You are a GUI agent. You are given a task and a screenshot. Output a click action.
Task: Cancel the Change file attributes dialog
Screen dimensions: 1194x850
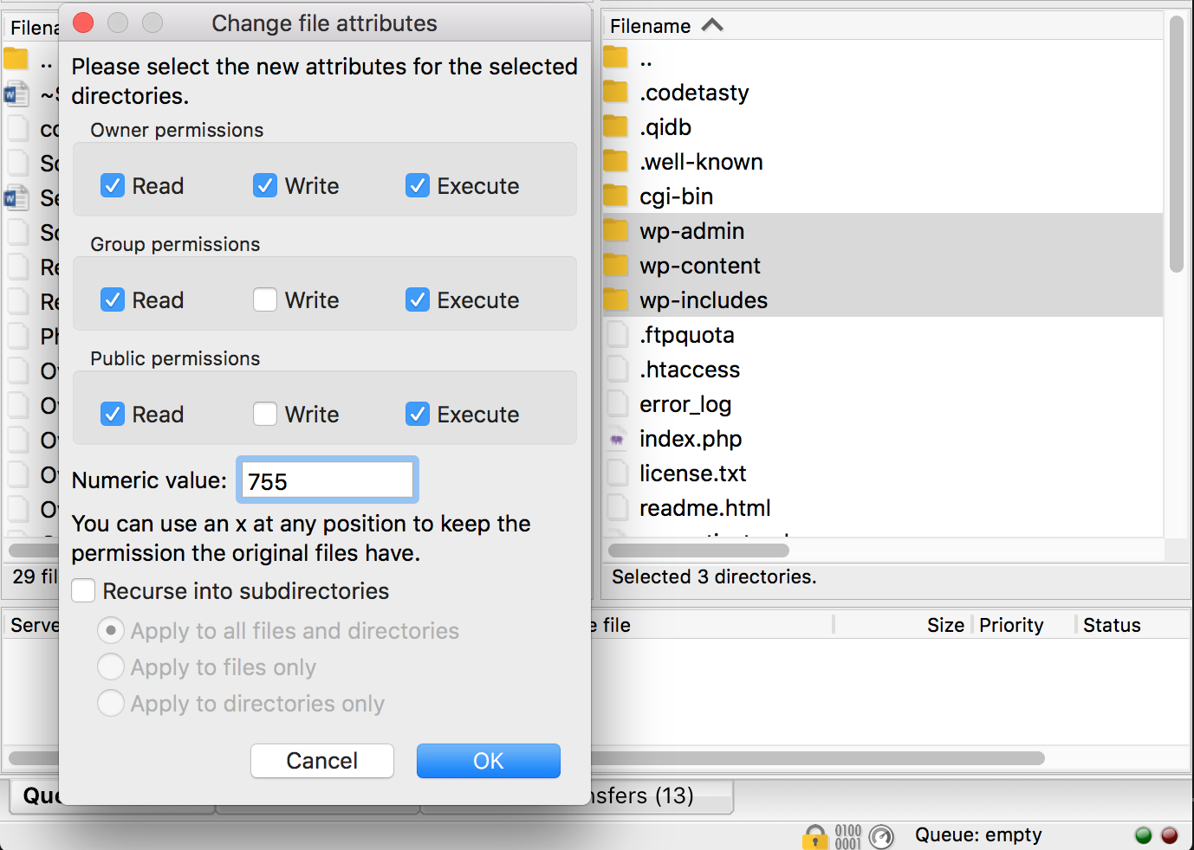(x=321, y=761)
